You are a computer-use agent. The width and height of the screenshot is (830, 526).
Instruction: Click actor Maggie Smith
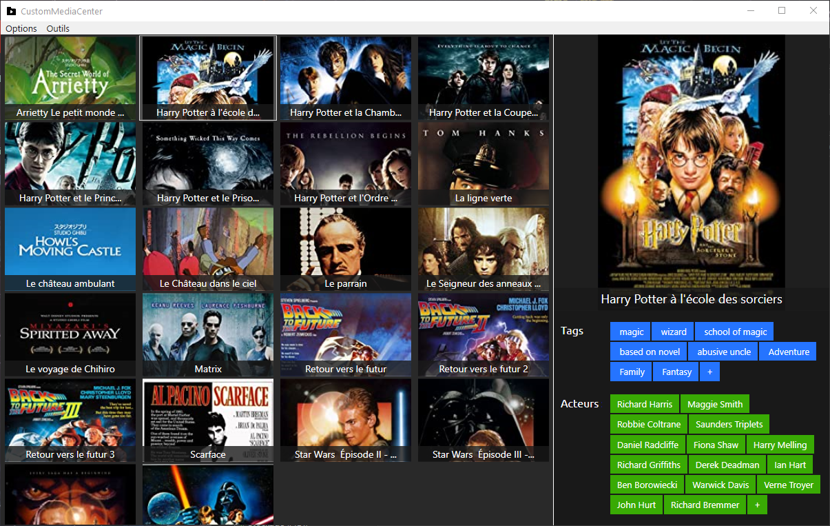click(x=715, y=404)
